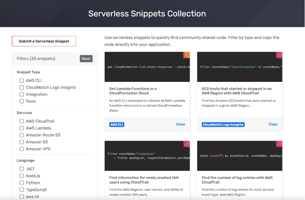Open the StartInstances filter code preview

tap(240, 67)
